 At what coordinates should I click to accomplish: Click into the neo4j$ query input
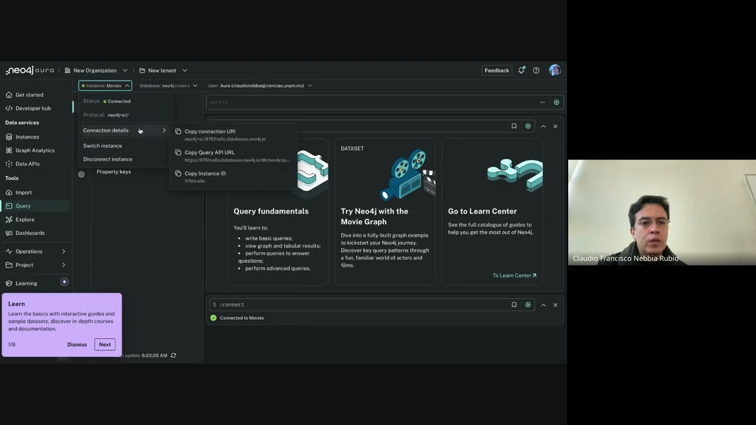pos(372,102)
